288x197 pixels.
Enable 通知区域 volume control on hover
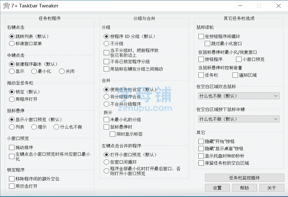[x=235, y=75]
